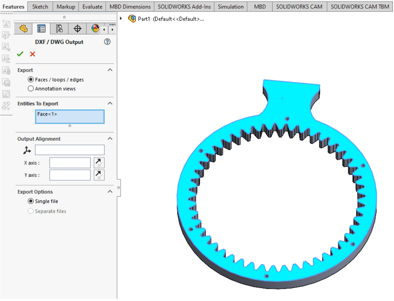
Task: Collapse the Output Alignment section
Action: (x=110, y=138)
